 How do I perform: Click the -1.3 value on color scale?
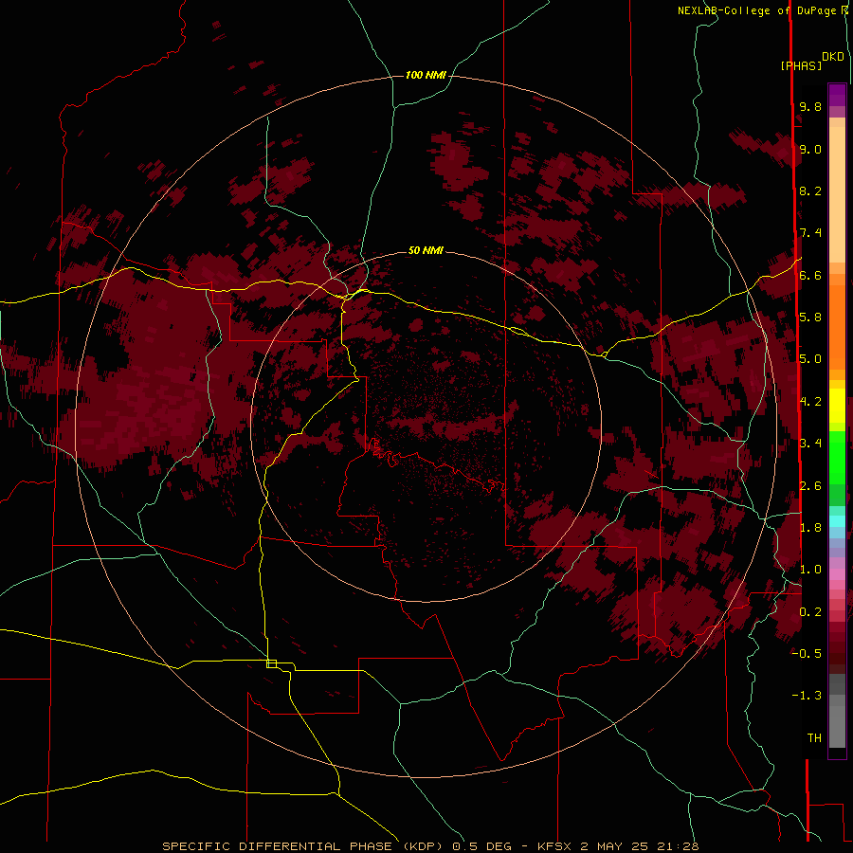coord(807,696)
